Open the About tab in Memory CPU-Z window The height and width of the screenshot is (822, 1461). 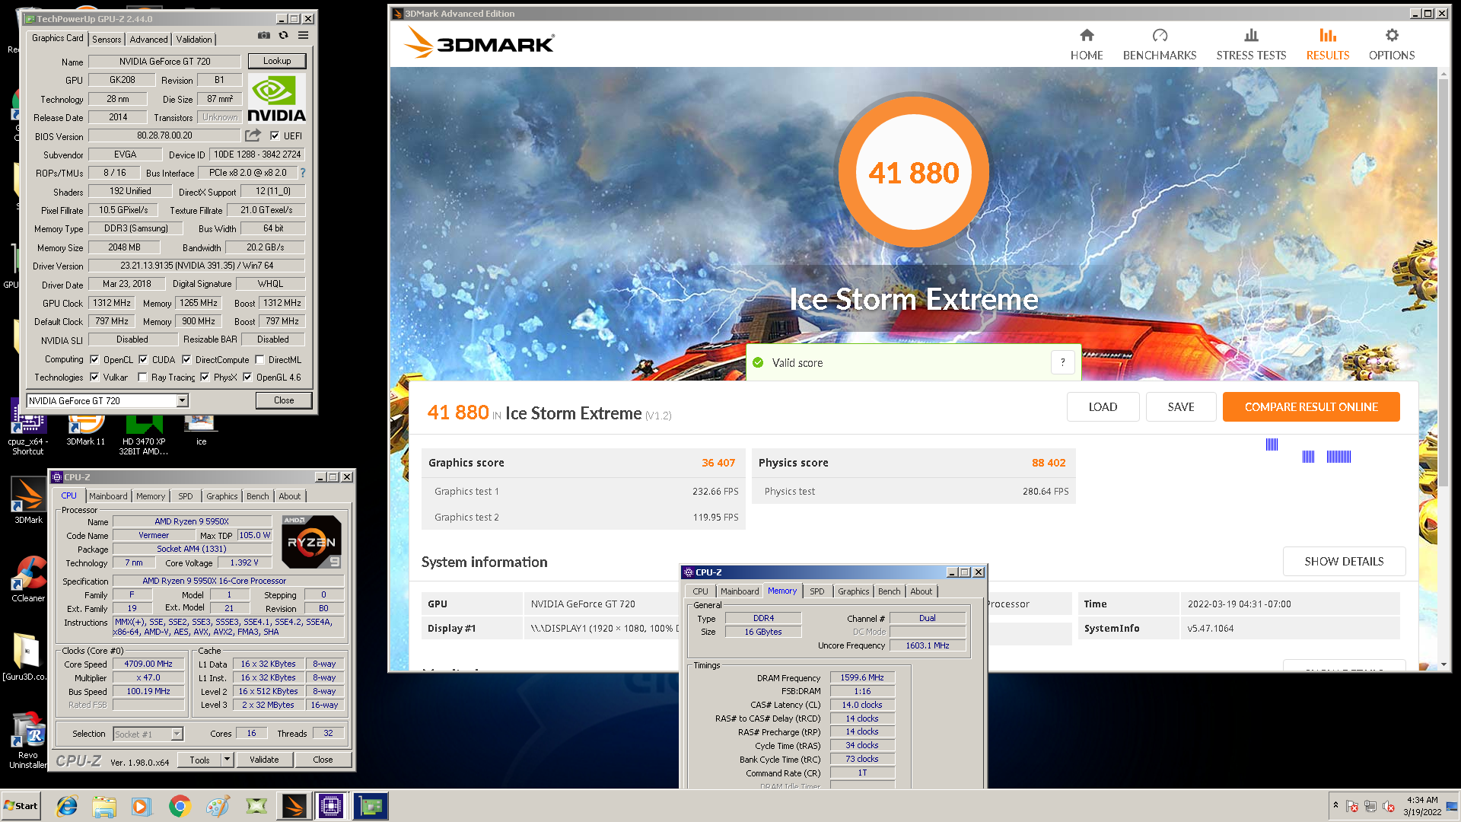pyautogui.click(x=921, y=591)
